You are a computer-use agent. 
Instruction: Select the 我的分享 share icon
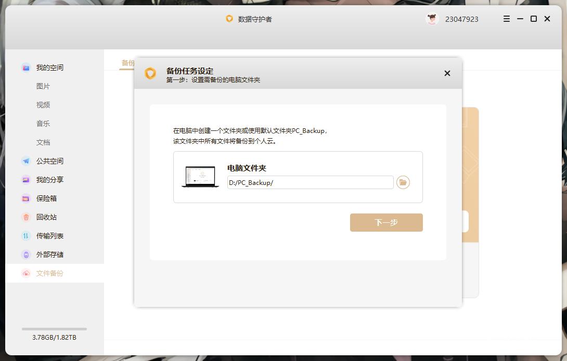[x=25, y=180]
